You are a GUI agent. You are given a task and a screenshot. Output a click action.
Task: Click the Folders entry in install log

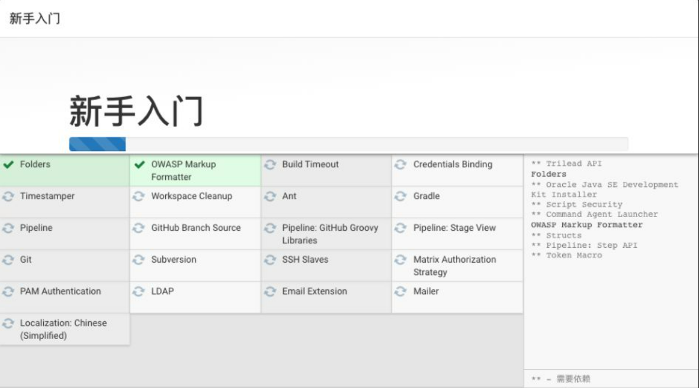click(x=549, y=174)
